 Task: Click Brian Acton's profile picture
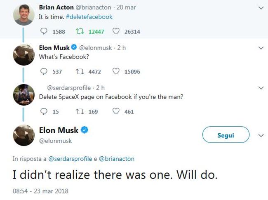coord(24,15)
